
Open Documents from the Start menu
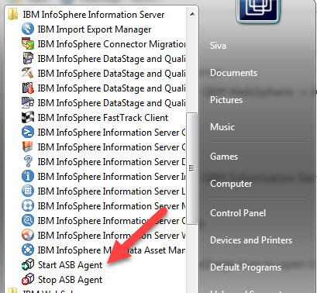(x=233, y=73)
